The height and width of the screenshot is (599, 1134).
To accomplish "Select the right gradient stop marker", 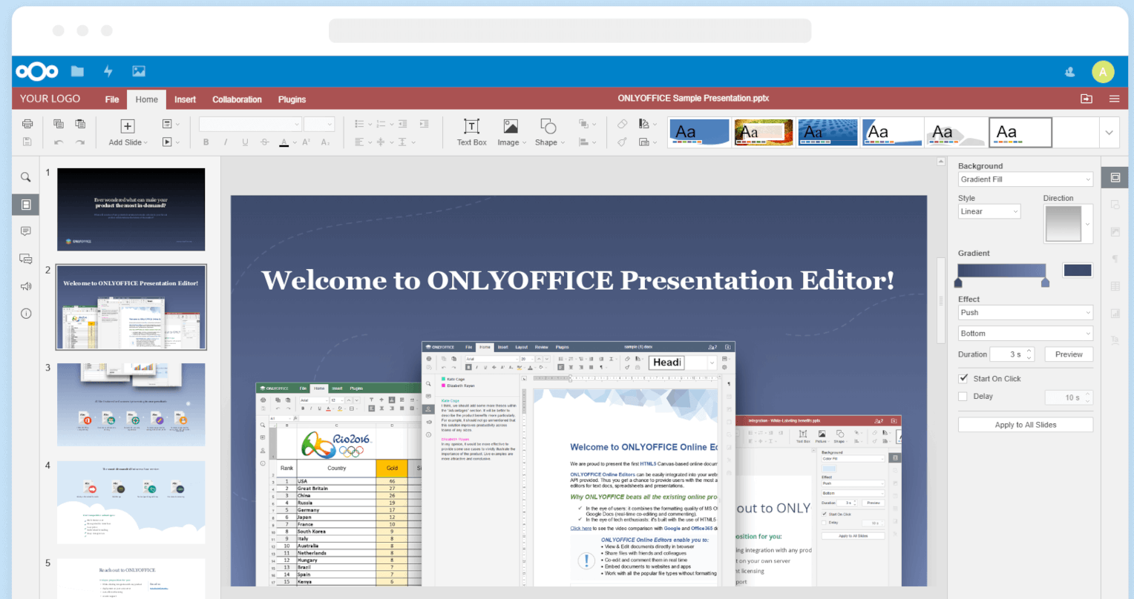I will coord(1046,282).
